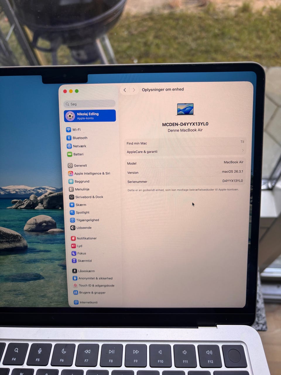This screenshot has width=281, height=375.
Task: Click the Batteri label in sidebar
Action: (x=78, y=154)
